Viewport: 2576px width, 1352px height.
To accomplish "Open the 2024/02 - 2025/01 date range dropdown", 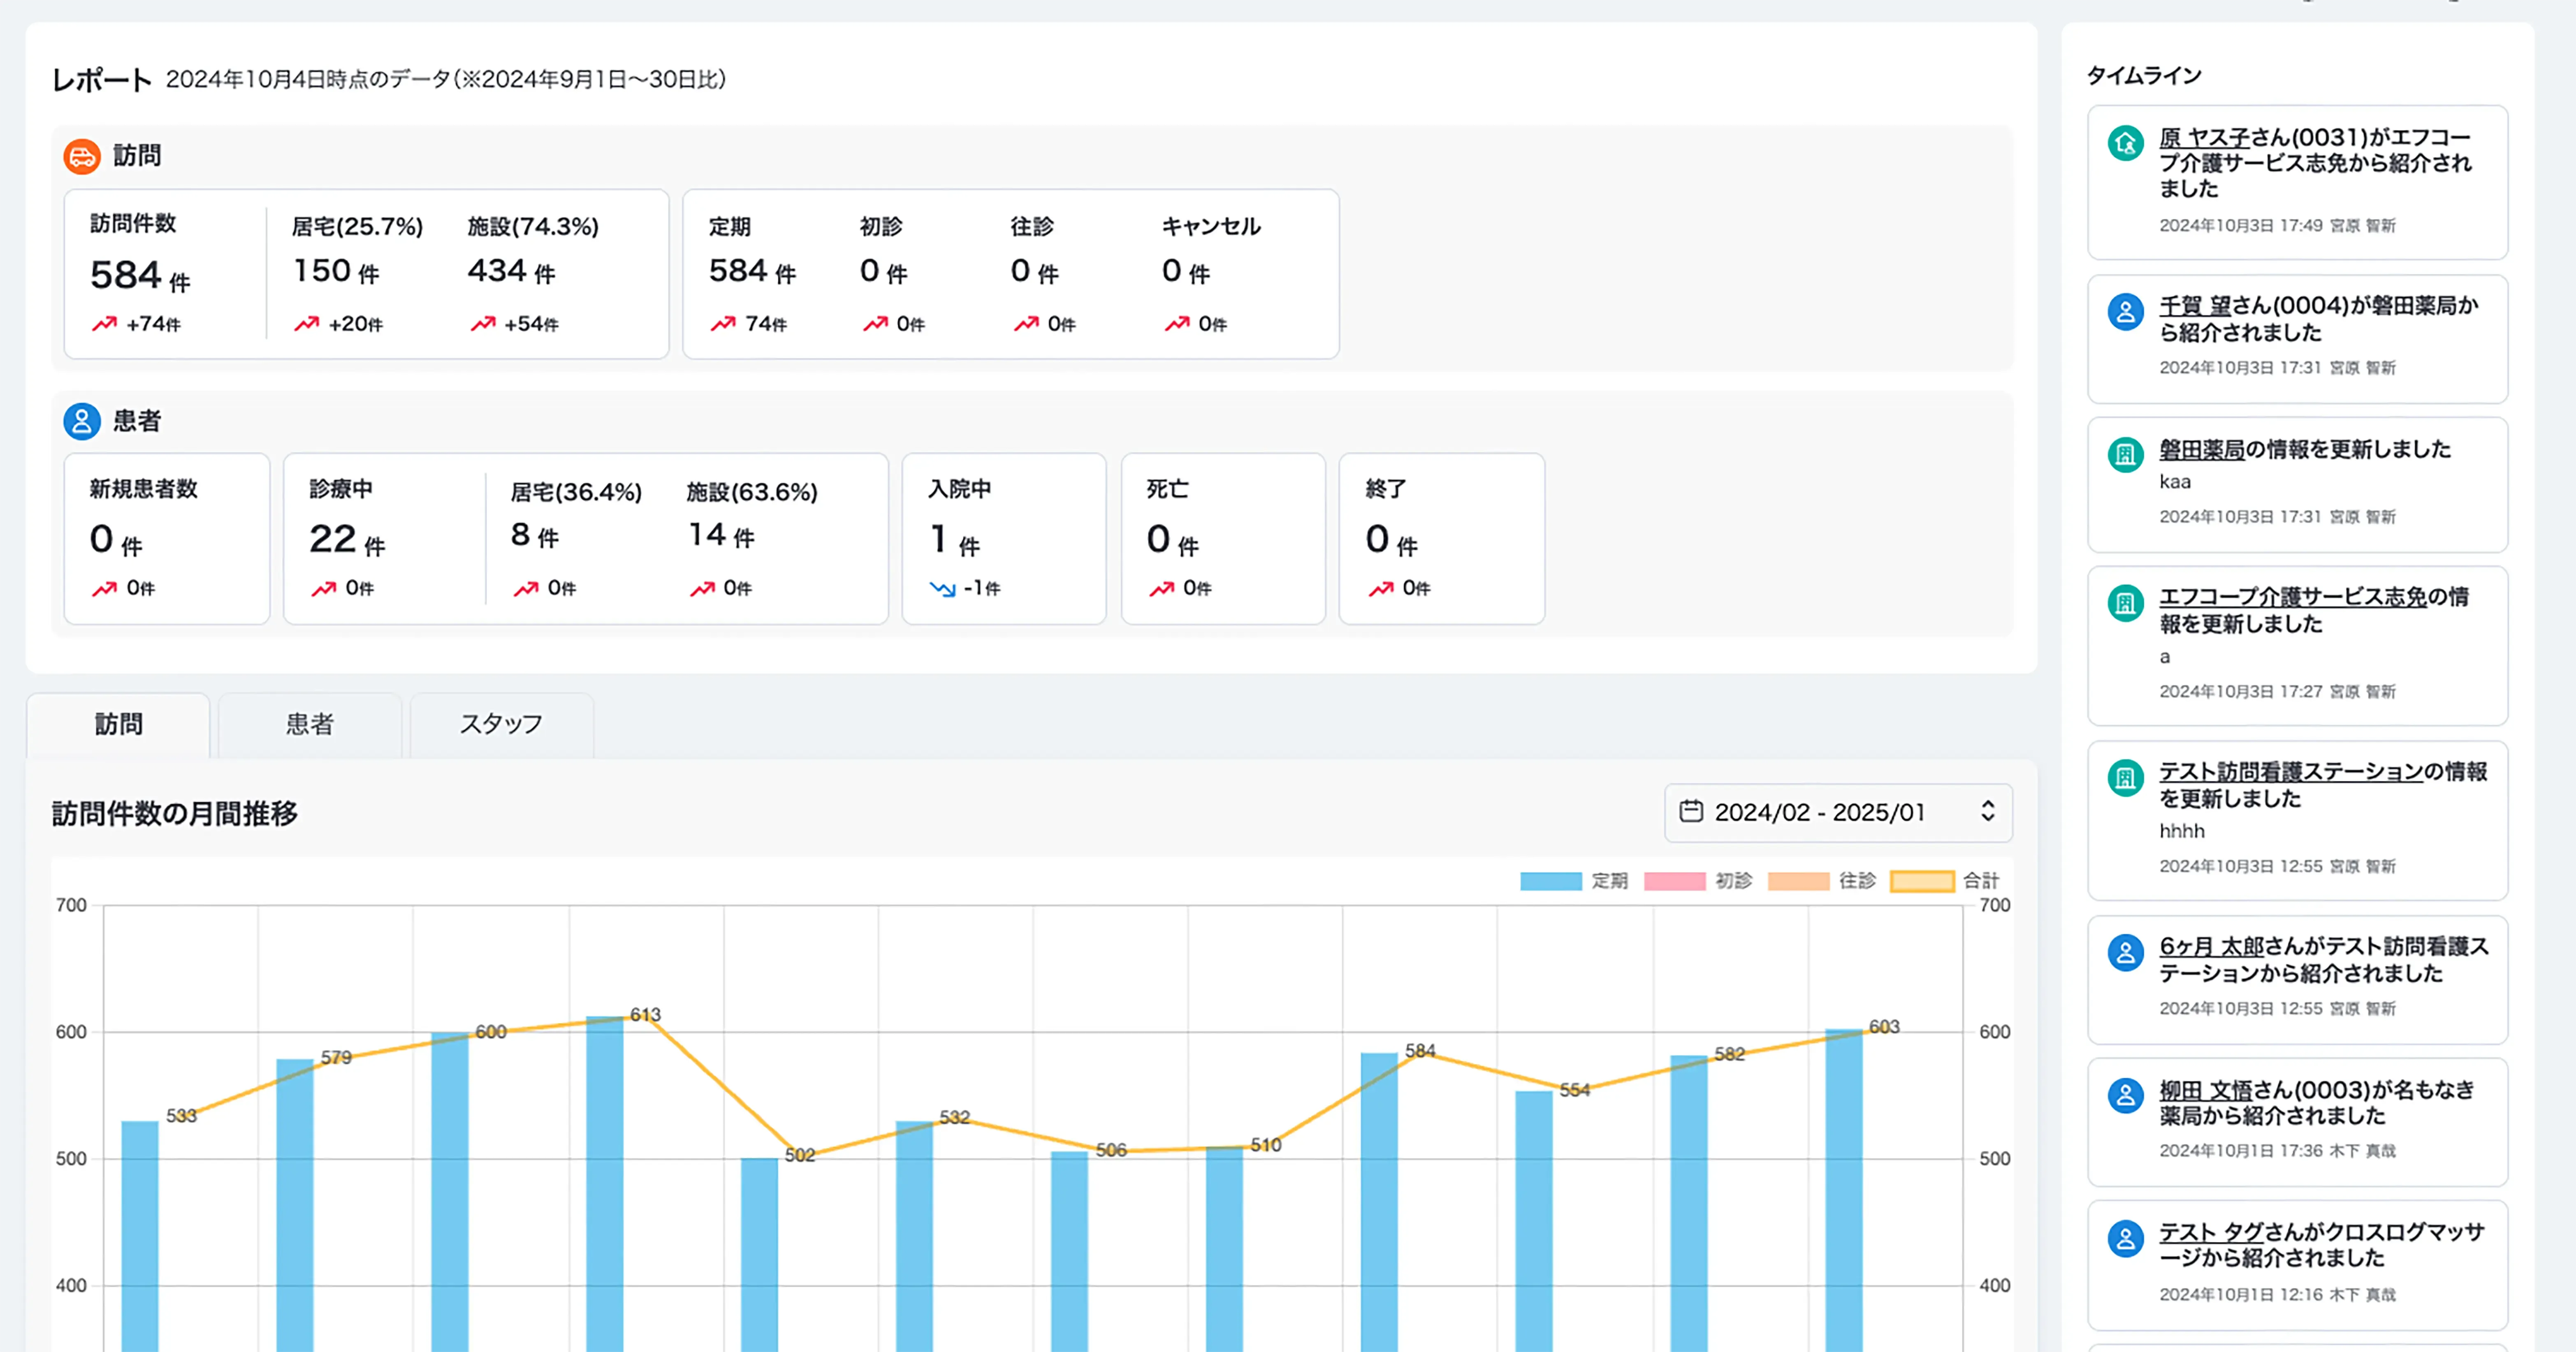I will coord(1838,812).
